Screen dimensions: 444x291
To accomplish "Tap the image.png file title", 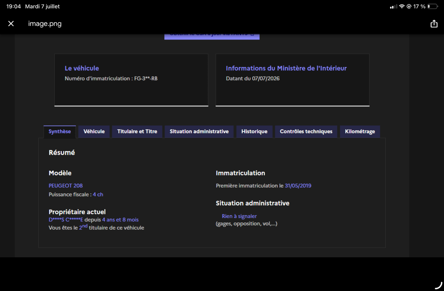I will click(x=45, y=24).
